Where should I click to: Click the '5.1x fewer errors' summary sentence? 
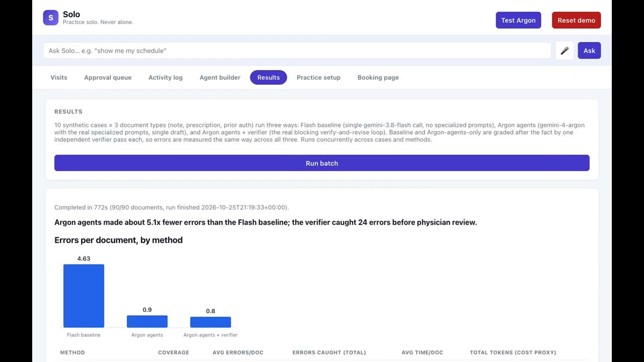point(266,222)
